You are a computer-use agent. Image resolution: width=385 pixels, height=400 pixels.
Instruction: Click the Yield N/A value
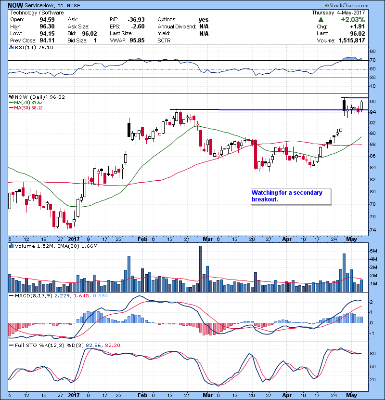coord(204,33)
